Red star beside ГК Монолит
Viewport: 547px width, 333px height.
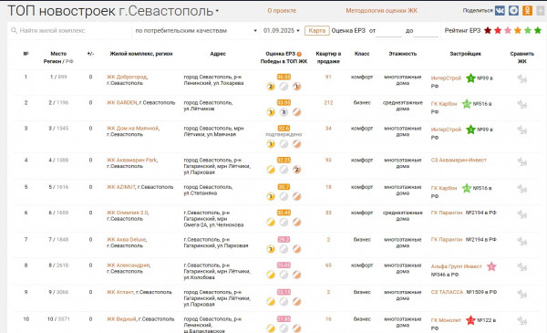click(x=470, y=320)
